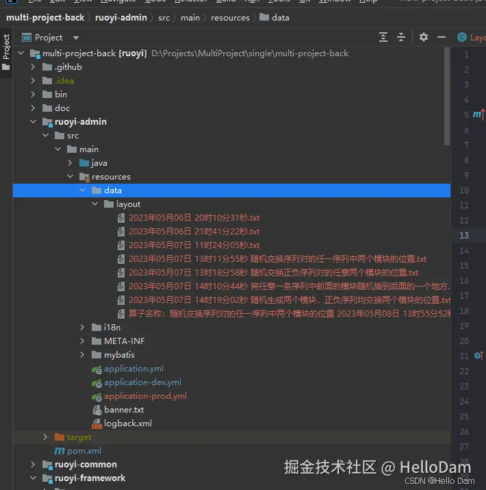Hide the Project tool window

pyautogui.click(x=441, y=37)
